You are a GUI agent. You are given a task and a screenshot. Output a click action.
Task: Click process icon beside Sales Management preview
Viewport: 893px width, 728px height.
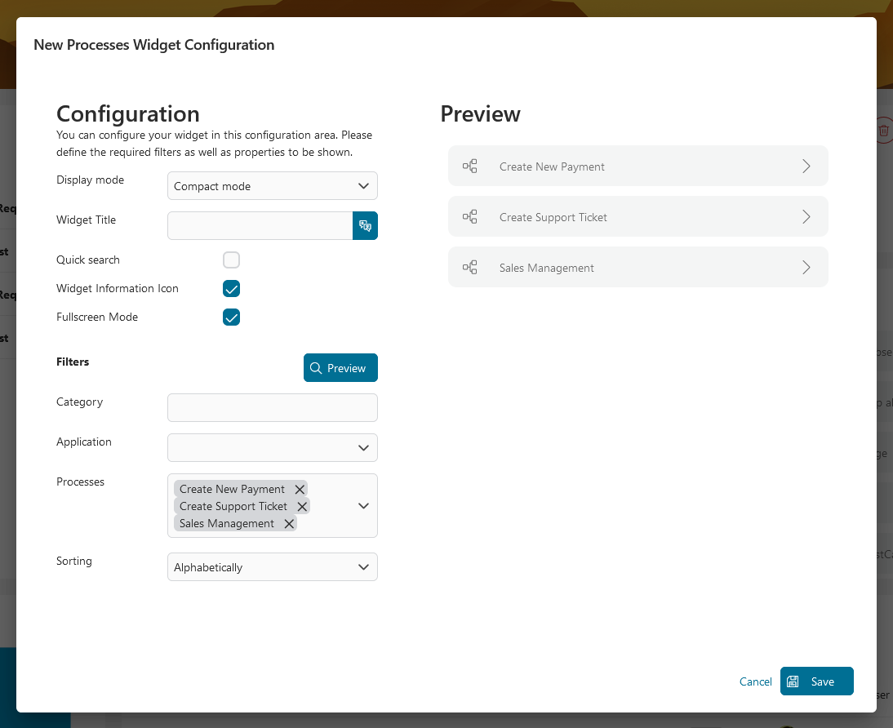[x=470, y=268]
